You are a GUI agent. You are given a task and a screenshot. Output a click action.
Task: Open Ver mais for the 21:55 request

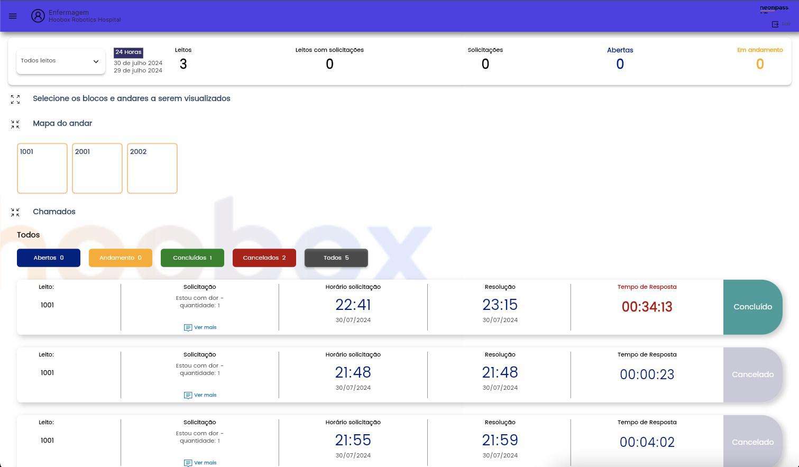point(200,463)
